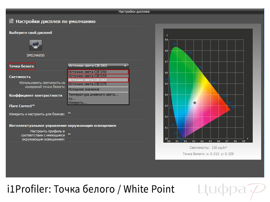This screenshot has width=270, height=202.
Task: Enable the Flare Correct measure checkbox
Action: pos(69,114)
